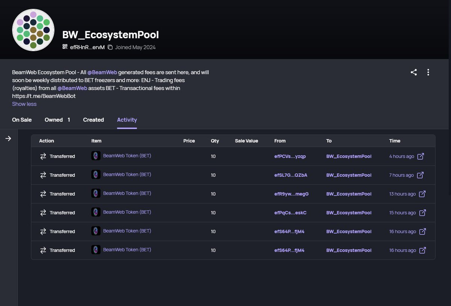
Task: Open first @BeamWeb mention in description
Action: (102, 72)
